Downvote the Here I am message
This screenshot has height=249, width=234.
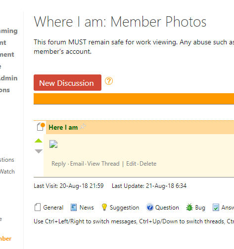pyautogui.click(x=39, y=151)
